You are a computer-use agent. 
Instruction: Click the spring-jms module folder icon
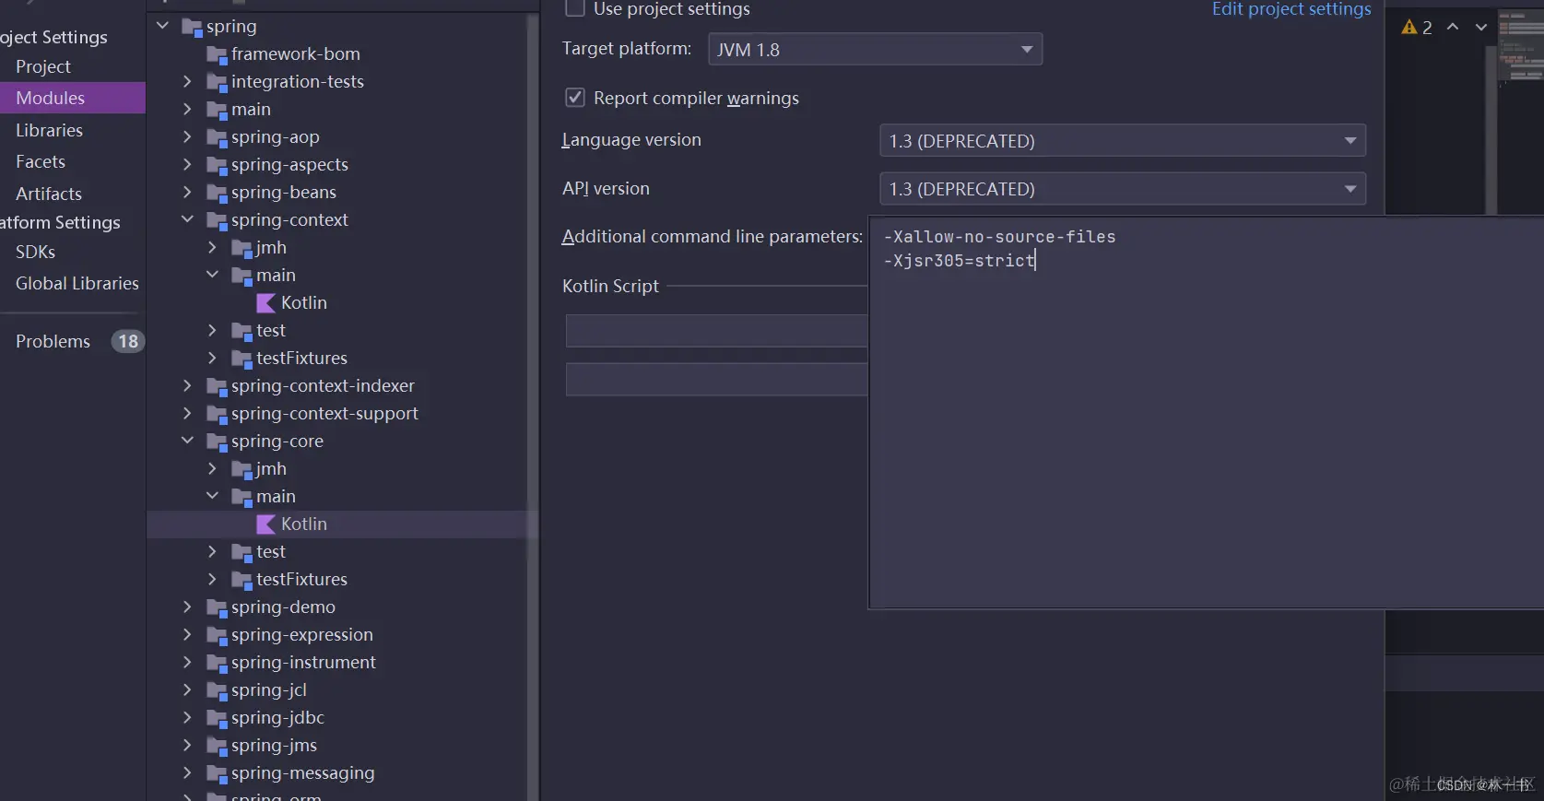click(217, 746)
